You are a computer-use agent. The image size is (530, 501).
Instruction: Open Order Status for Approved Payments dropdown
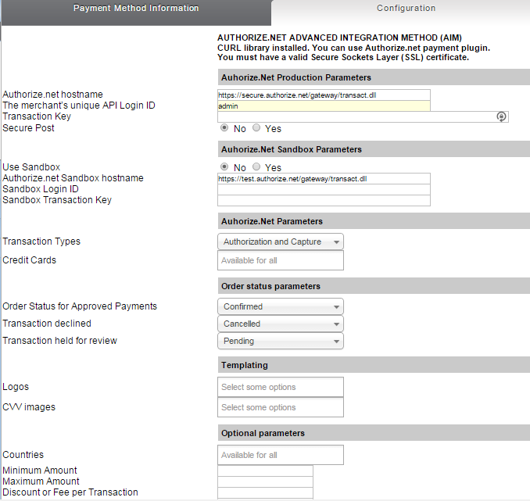click(281, 306)
